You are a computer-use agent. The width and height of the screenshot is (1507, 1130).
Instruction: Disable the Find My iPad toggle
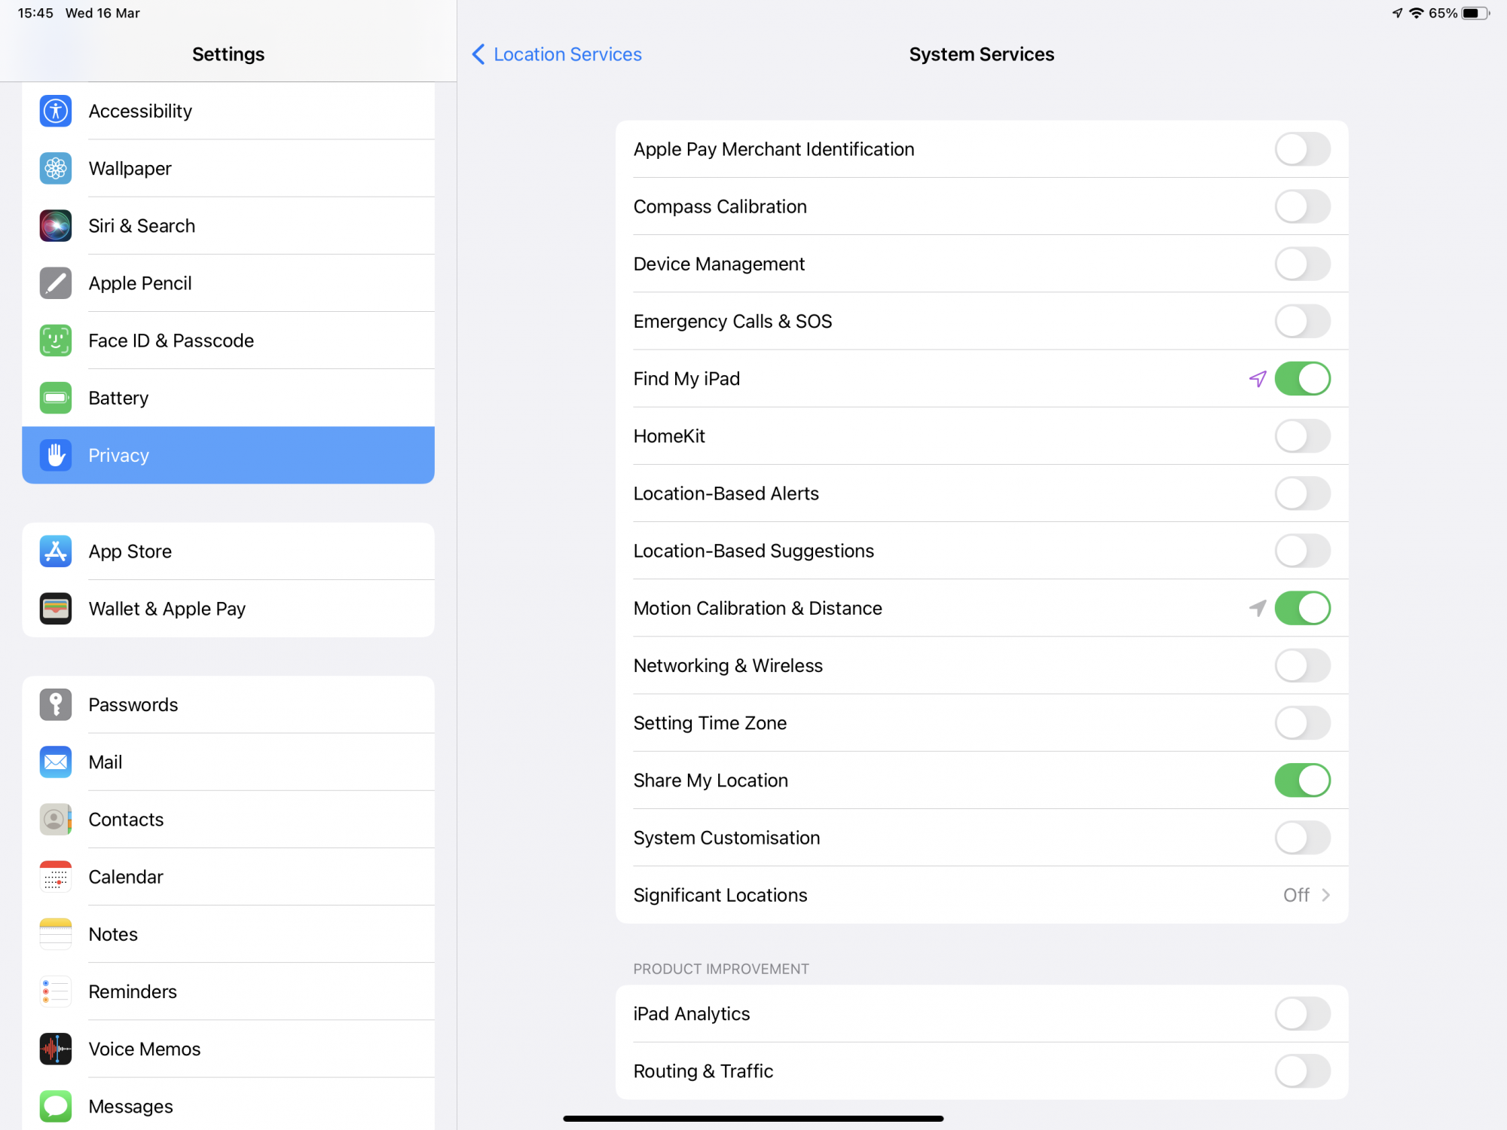click(1302, 379)
